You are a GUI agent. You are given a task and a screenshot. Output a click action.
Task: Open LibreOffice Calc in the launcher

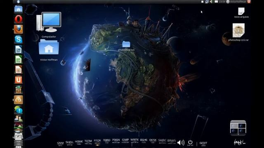(18, 60)
